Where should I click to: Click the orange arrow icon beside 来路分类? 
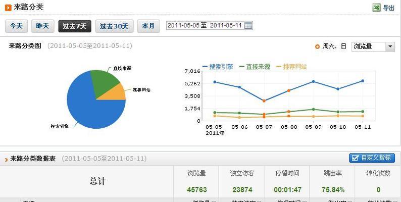[x=8, y=8]
